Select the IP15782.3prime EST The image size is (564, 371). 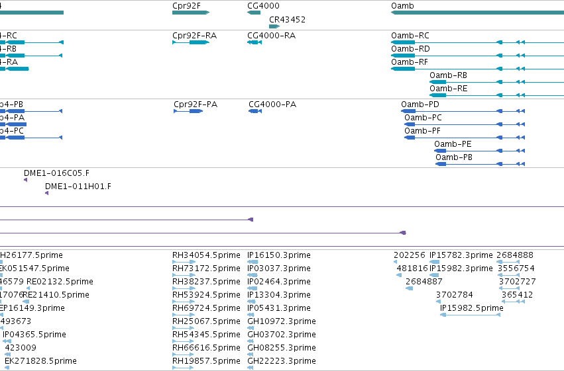[434, 263]
